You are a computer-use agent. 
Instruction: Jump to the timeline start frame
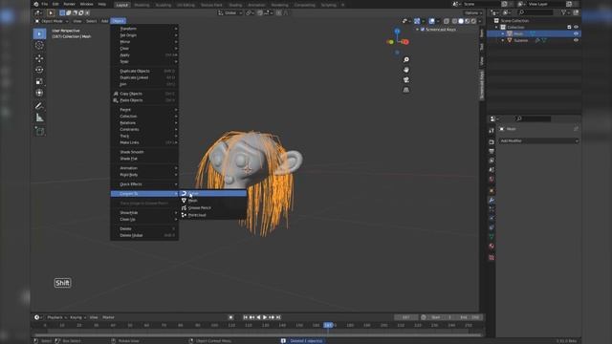coord(245,317)
